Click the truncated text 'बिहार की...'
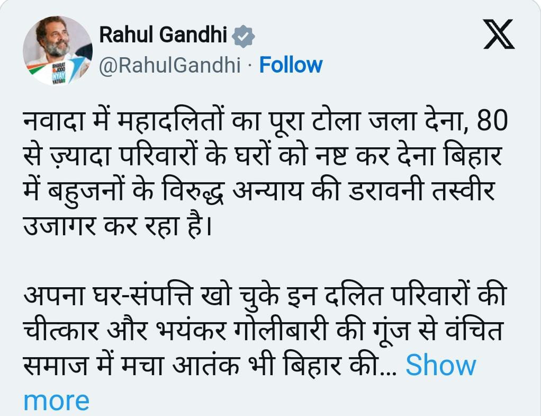 tap(340, 365)
